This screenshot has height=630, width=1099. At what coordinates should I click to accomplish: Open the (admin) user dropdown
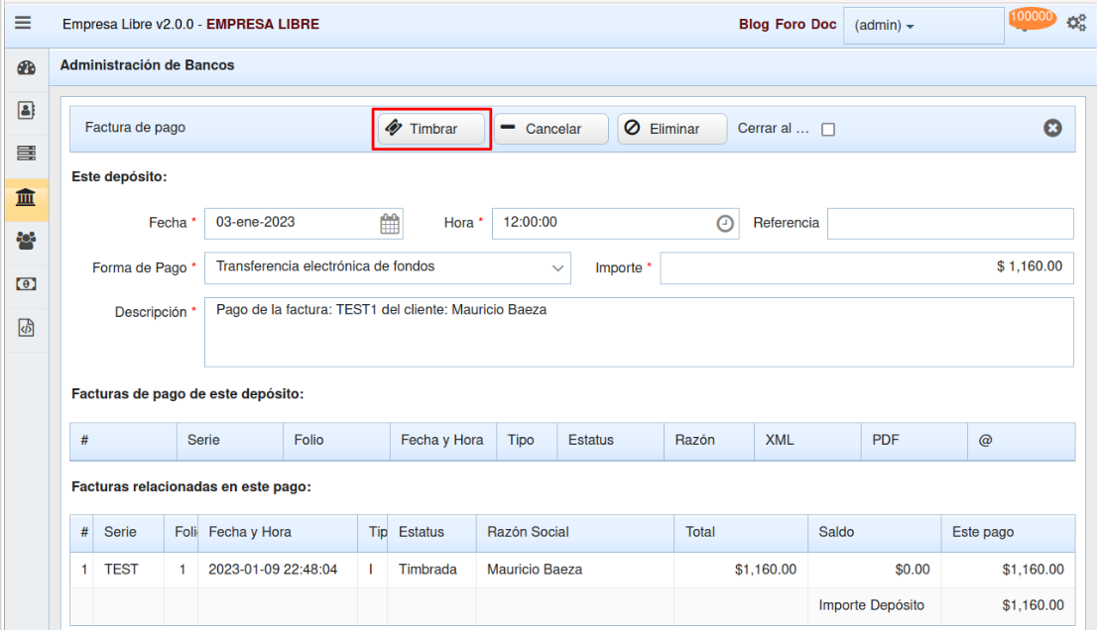[884, 26]
